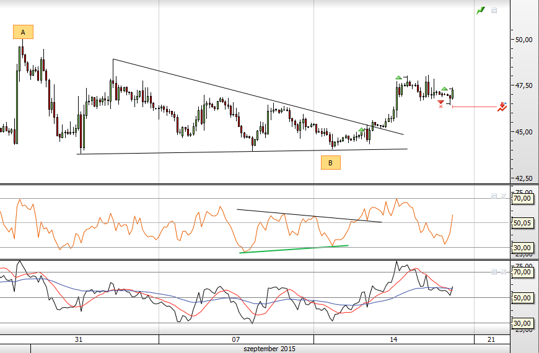Click the date label 14 on the time axis
Screen dimensions: 539x353
click(x=393, y=339)
